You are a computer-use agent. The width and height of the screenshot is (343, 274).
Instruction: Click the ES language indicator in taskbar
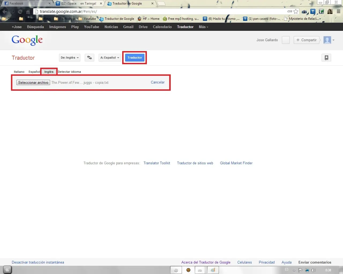(287, 269)
